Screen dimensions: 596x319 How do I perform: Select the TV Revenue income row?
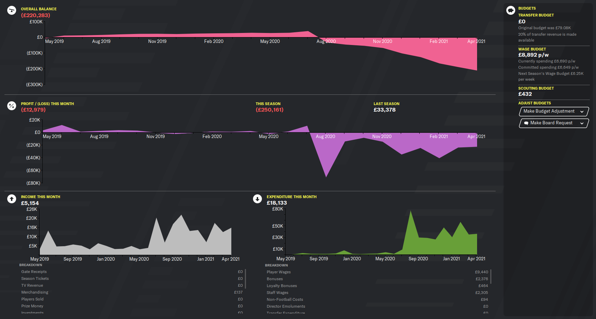pyautogui.click(x=132, y=285)
